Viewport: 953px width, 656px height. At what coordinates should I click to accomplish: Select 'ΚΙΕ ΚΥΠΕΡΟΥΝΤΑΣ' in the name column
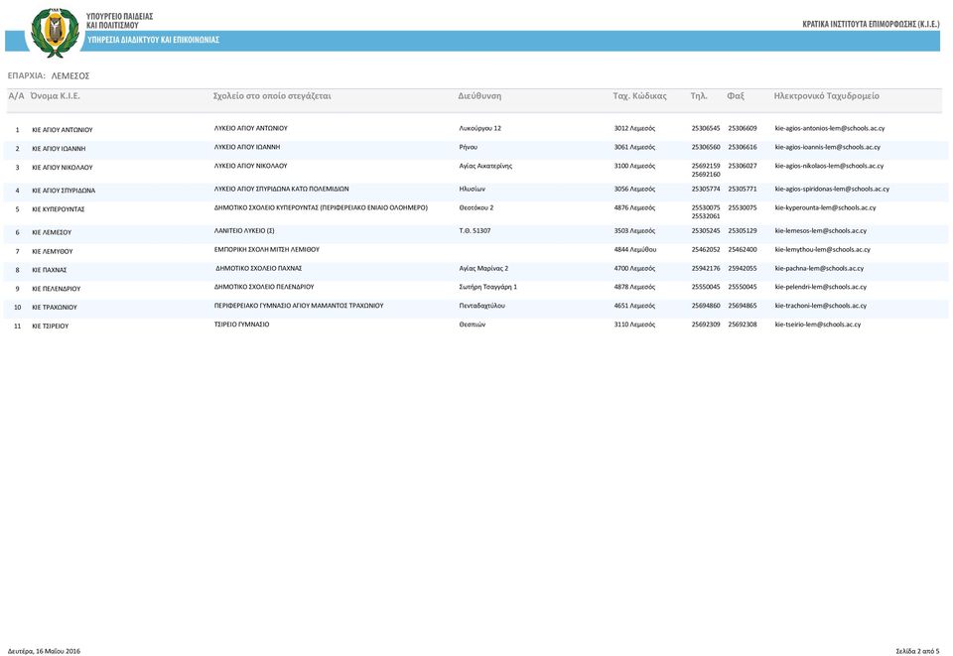click(x=59, y=209)
